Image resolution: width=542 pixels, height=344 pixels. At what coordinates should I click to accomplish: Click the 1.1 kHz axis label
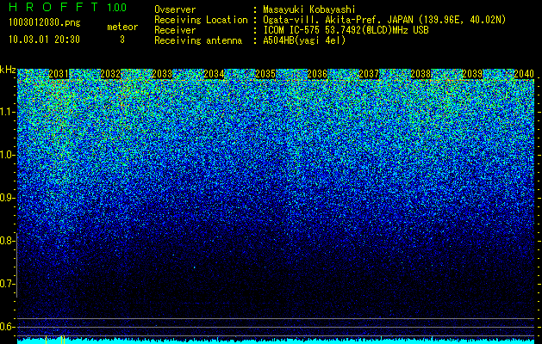coord(8,112)
